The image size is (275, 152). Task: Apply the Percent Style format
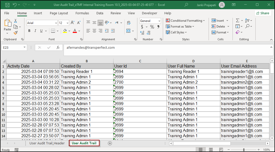point(152,27)
